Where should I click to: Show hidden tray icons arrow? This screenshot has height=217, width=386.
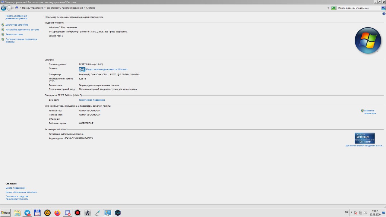coord(351,213)
